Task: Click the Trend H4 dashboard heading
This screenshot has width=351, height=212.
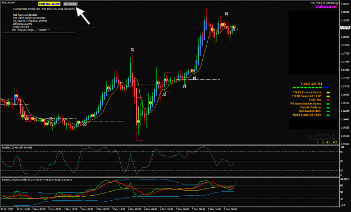Action: point(311,84)
